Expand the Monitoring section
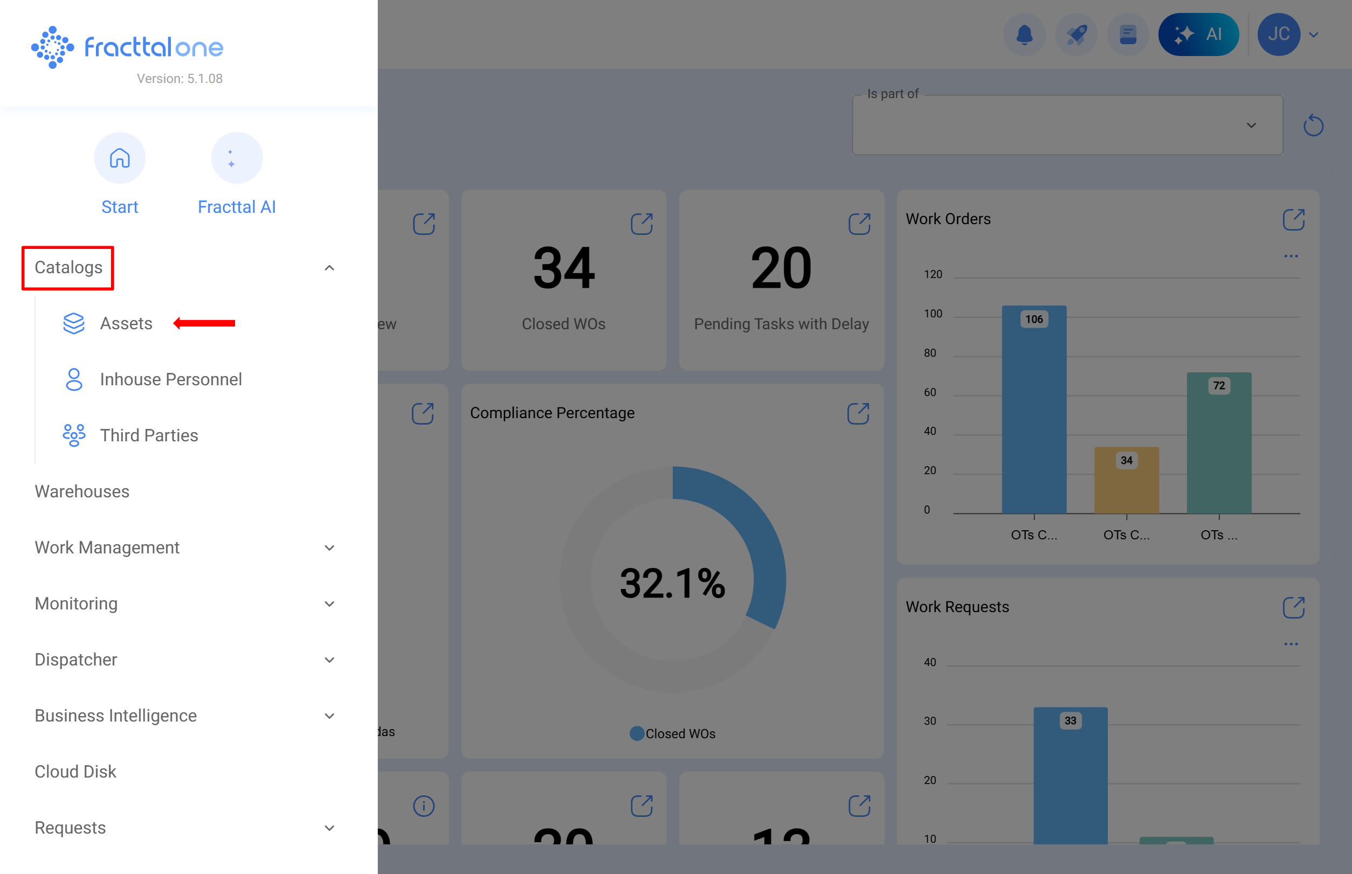 pyautogui.click(x=329, y=604)
